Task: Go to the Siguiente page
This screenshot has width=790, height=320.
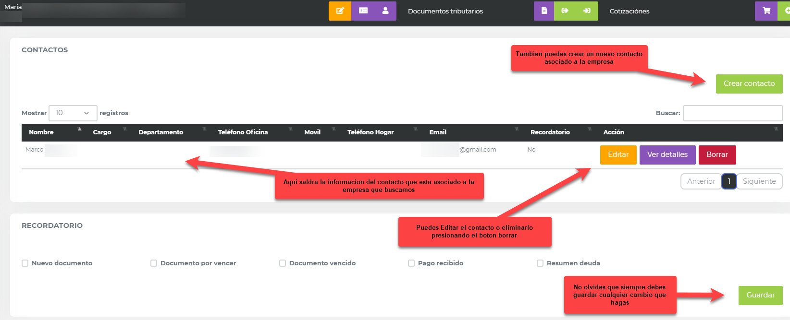Action: point(759,181)
